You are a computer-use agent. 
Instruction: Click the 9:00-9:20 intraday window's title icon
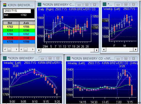pyautogui.click(x=5, y=58)
